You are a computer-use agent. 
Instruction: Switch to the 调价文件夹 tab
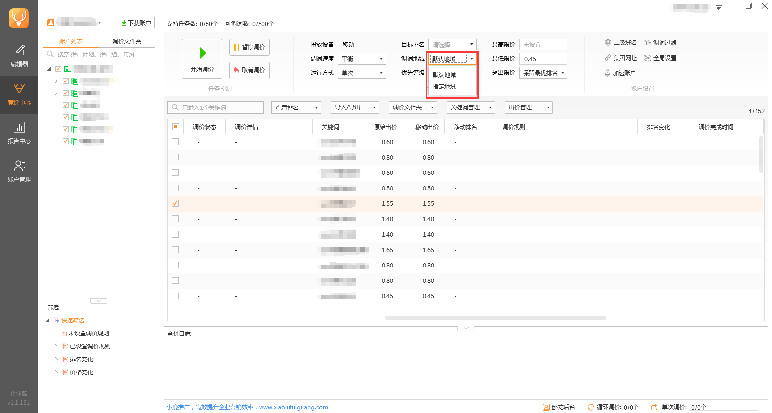click(x=127, y=41)
